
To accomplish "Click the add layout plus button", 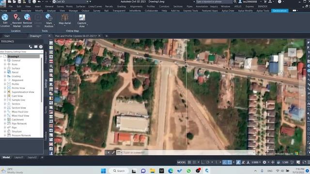I will [42, 157].
